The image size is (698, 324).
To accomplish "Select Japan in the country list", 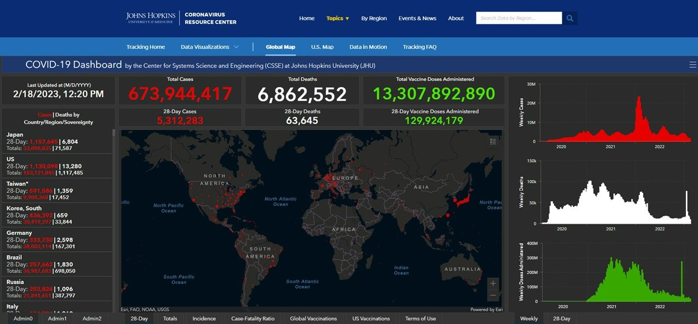I will pyautogui.click(x=57, y=141).
